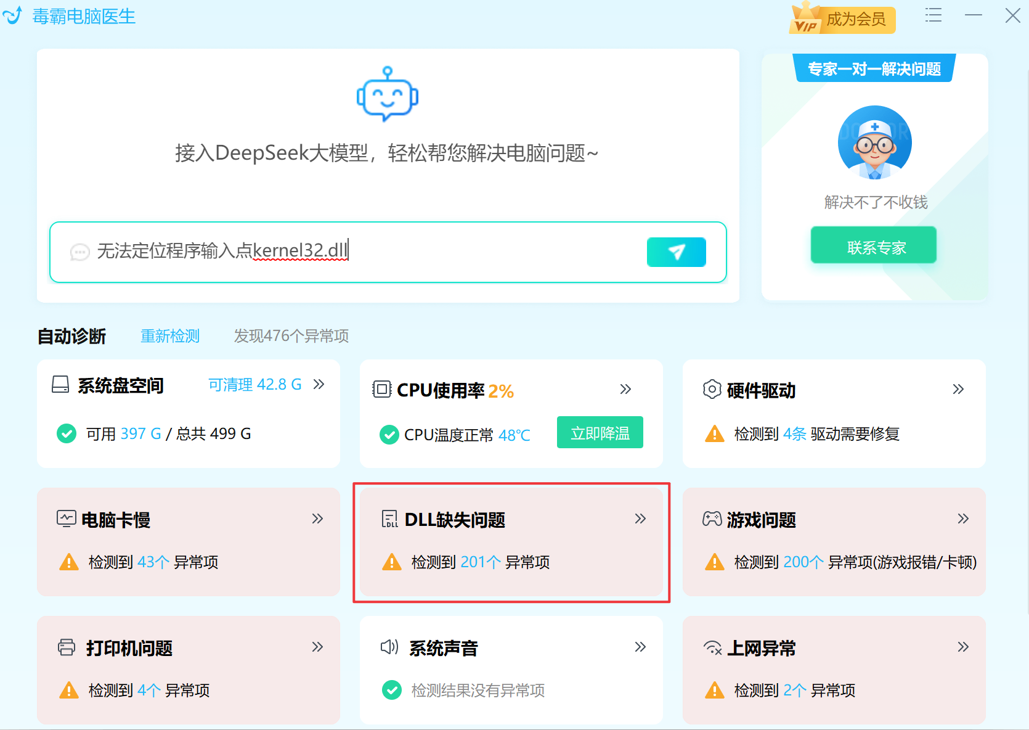1029x730 pixels.
Task: Click the gear icon on 硬件驱动 card
Action: coord(712,390)
